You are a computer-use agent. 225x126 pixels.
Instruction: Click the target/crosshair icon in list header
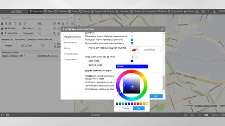(54, 23)
